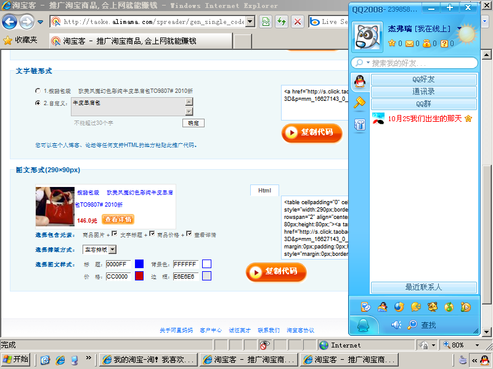Image resolution: width=493 pixels, height=369 pixels.
Task: Open the 左右排版 layout dropdown
Action: [100, 250]
